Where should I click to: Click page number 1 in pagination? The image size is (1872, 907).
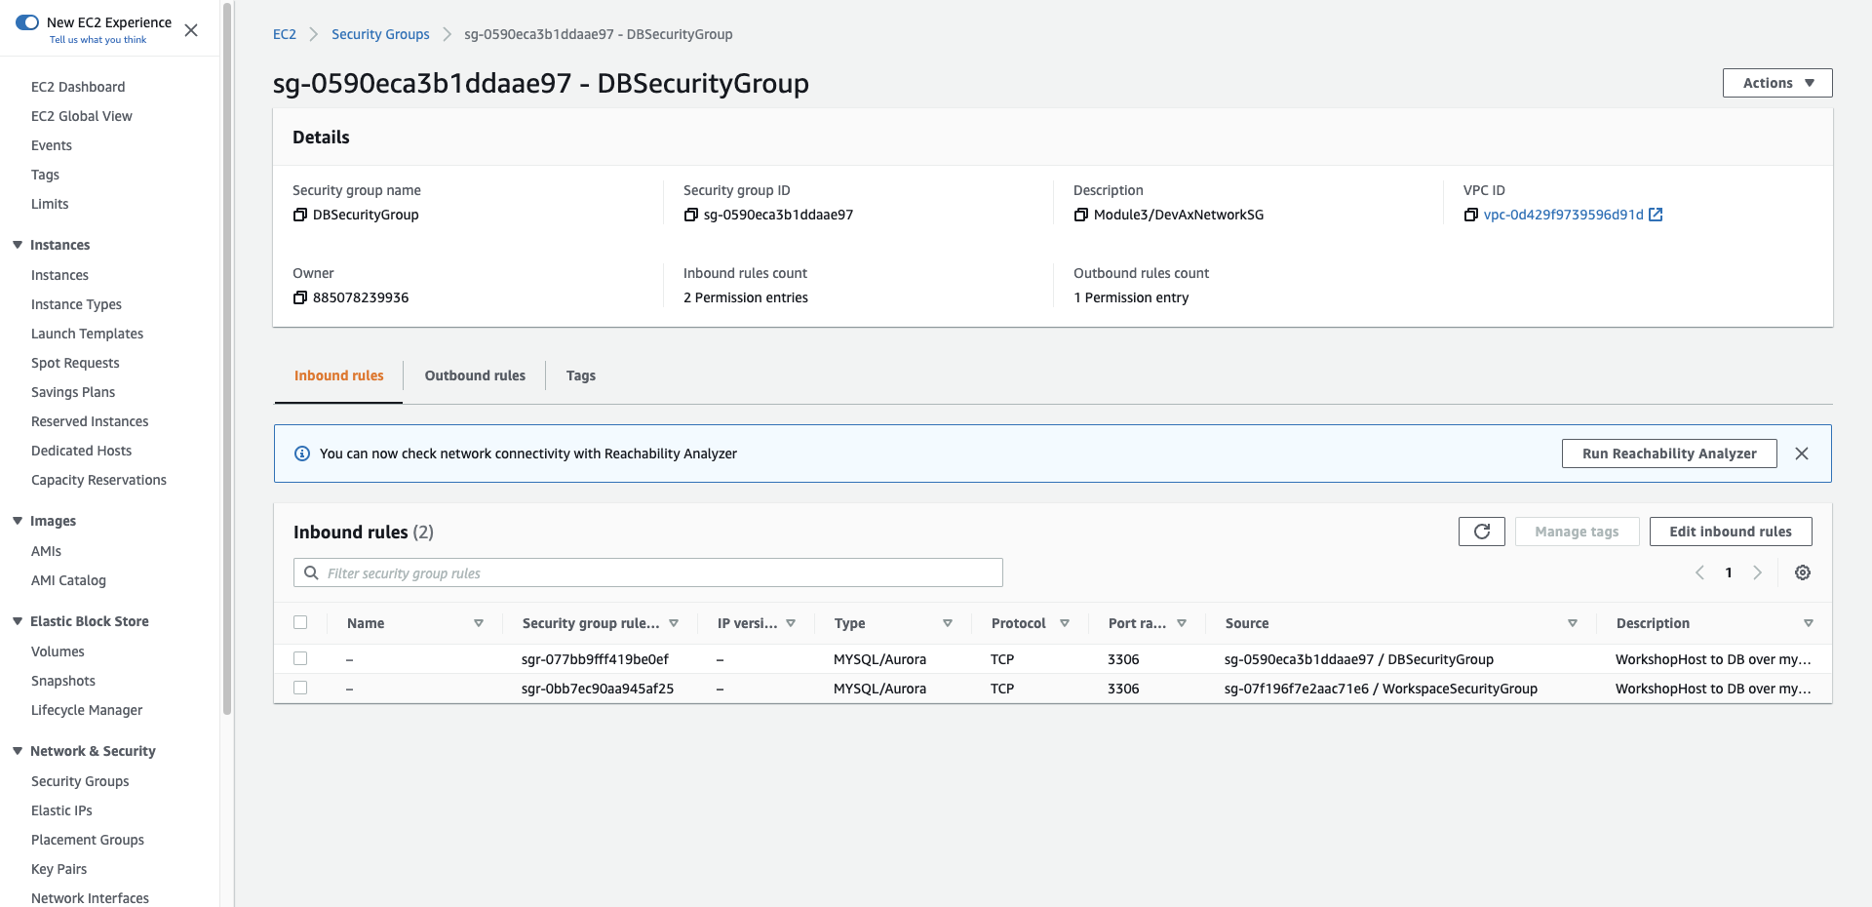click(x=1729, y=572)
